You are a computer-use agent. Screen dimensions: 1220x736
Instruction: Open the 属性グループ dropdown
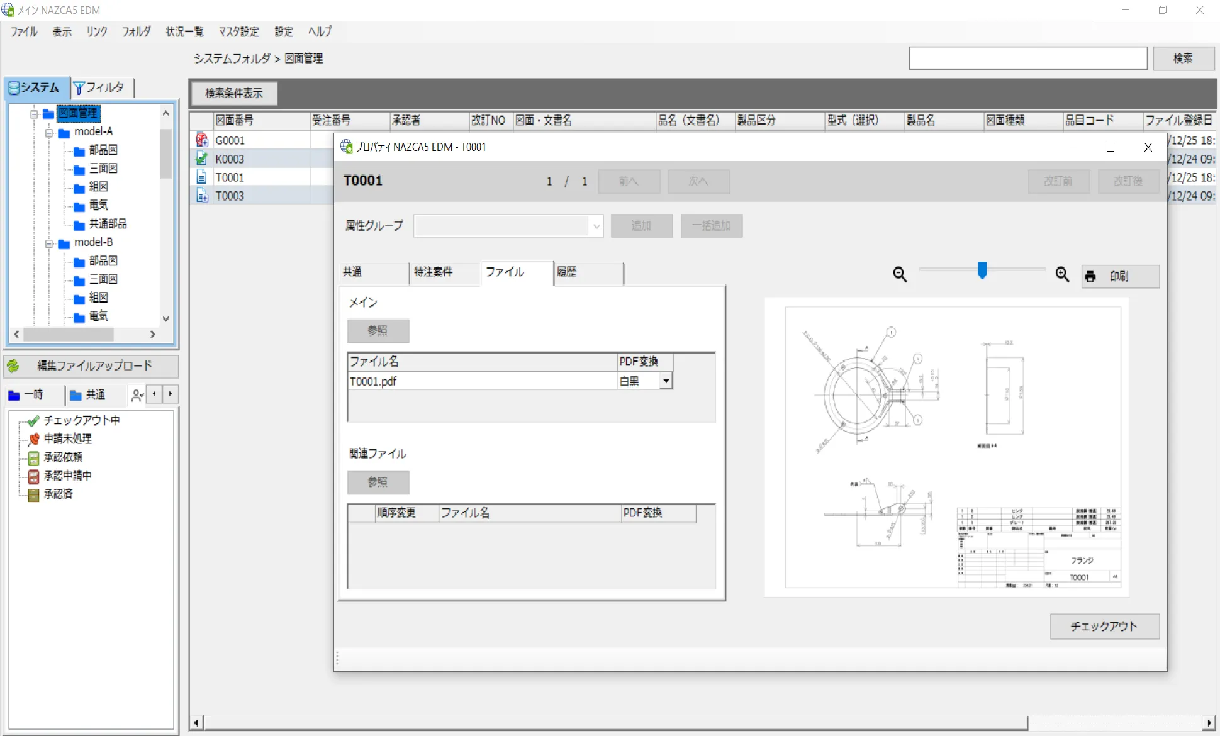(x=596, y=226)
